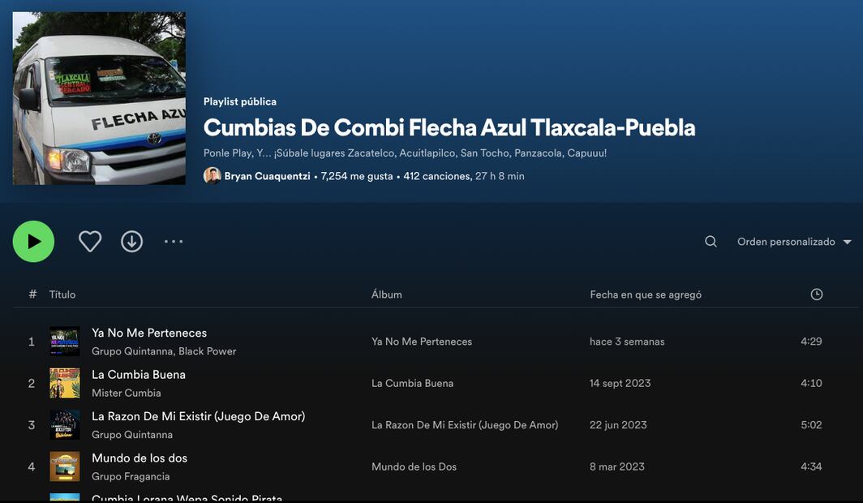Viewport: 863px width, 503px height.
Task: Click the green Play button for the playlist
Action: [x=32, y=241]
